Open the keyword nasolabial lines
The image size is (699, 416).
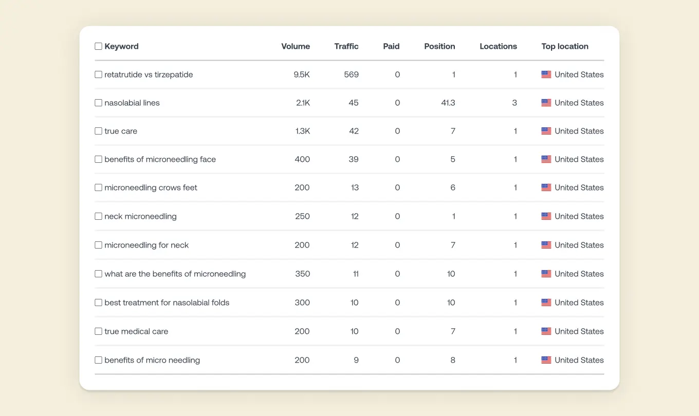[132, 103]
